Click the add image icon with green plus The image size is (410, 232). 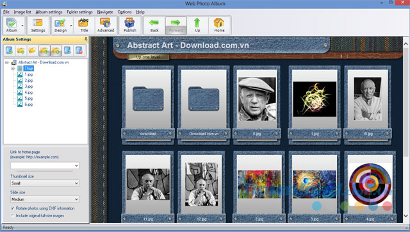(x=9, y=50)
